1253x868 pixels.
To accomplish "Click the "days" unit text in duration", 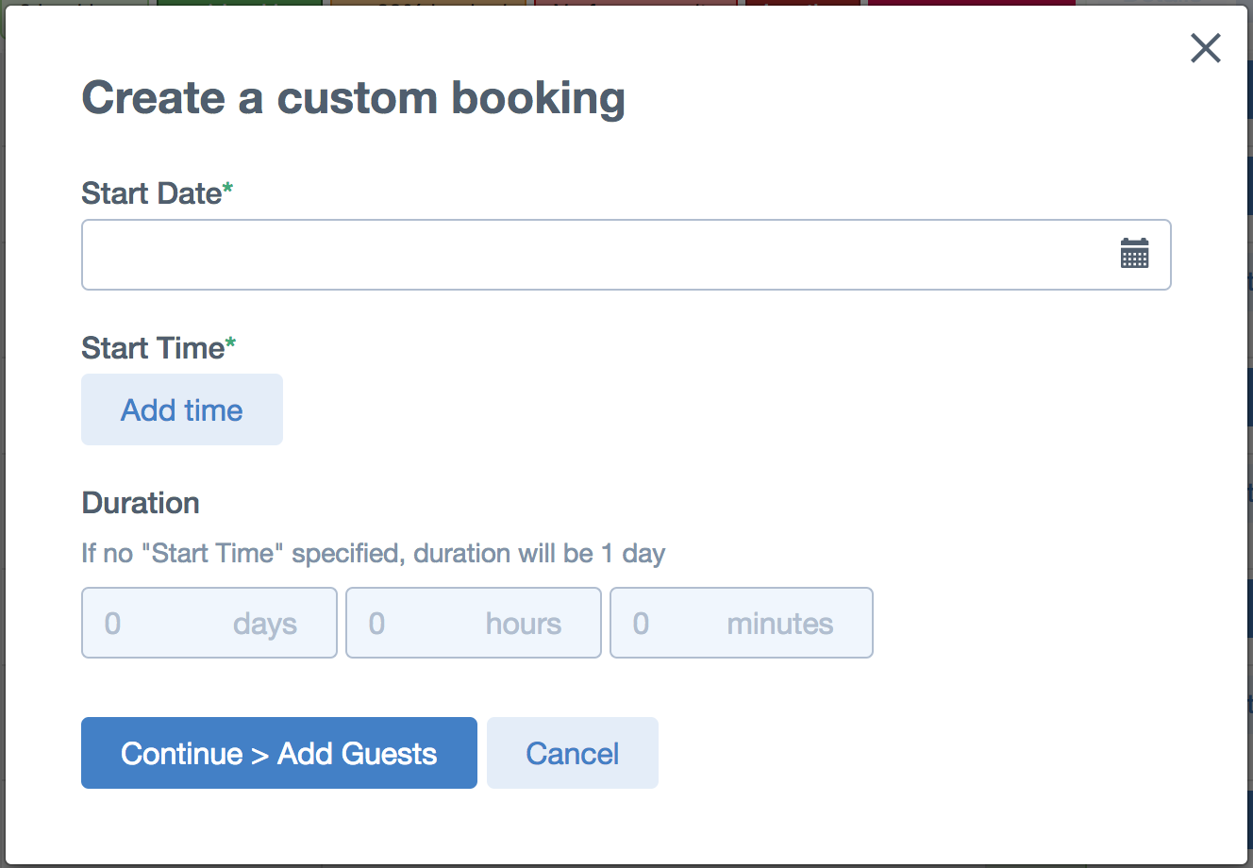I will click(265, 624).
